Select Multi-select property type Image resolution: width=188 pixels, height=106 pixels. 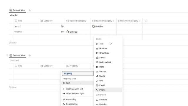click(108, 62)
